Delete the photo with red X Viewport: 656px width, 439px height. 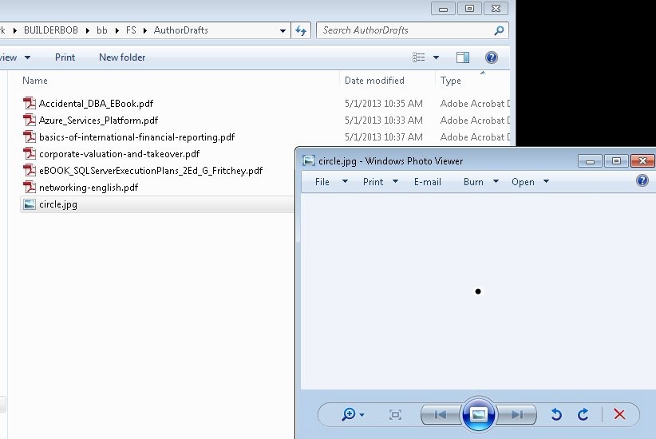tap(619, 414)
